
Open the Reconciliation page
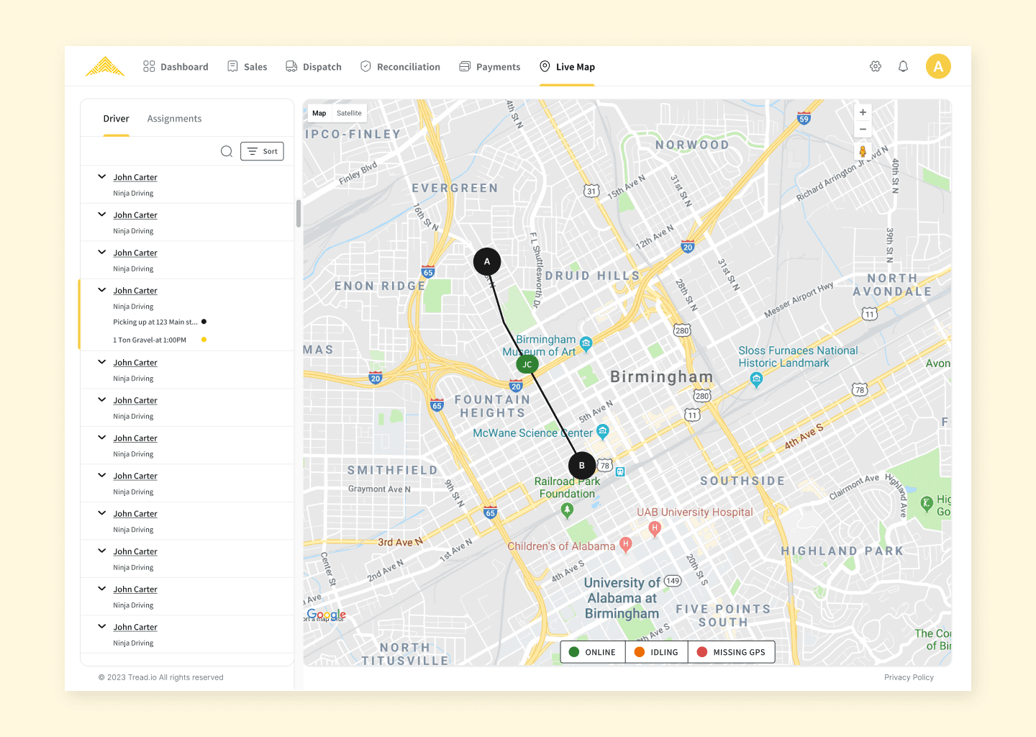pos(400,66)
